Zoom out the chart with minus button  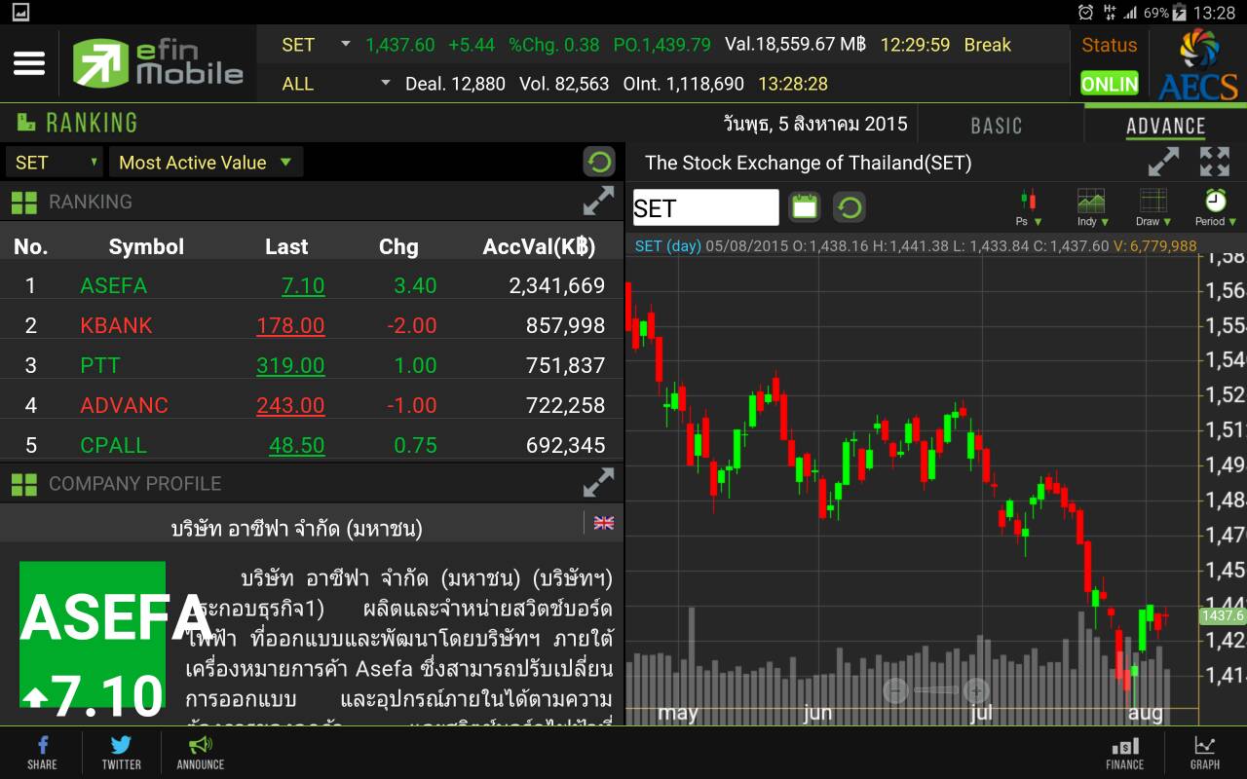[x=895, y=690]
